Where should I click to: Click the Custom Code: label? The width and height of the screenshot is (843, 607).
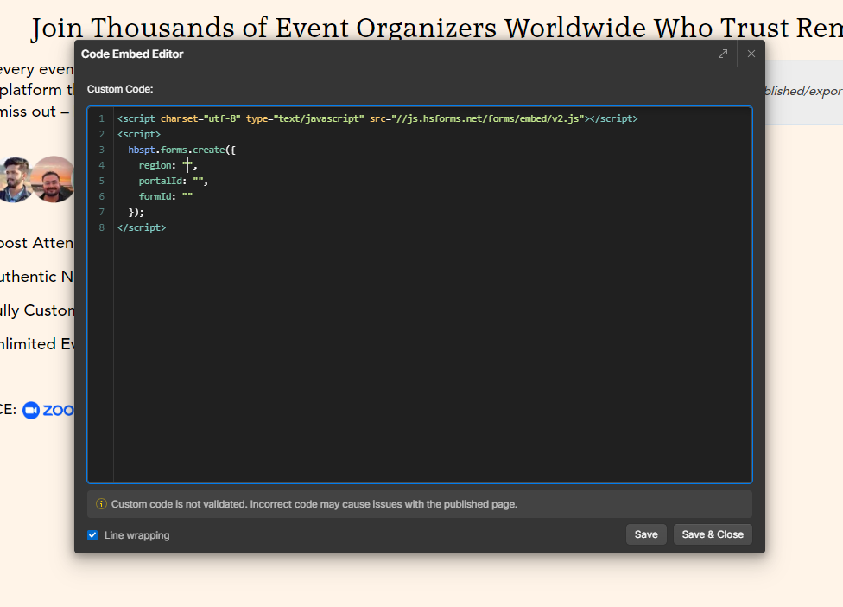click(x=120, y=89)
